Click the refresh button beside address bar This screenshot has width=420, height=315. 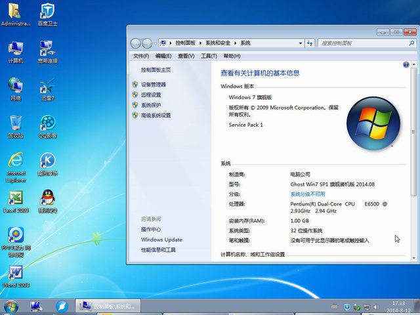coord(310,43)
